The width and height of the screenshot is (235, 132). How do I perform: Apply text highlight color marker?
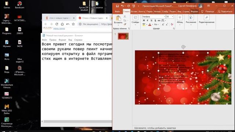144,25
